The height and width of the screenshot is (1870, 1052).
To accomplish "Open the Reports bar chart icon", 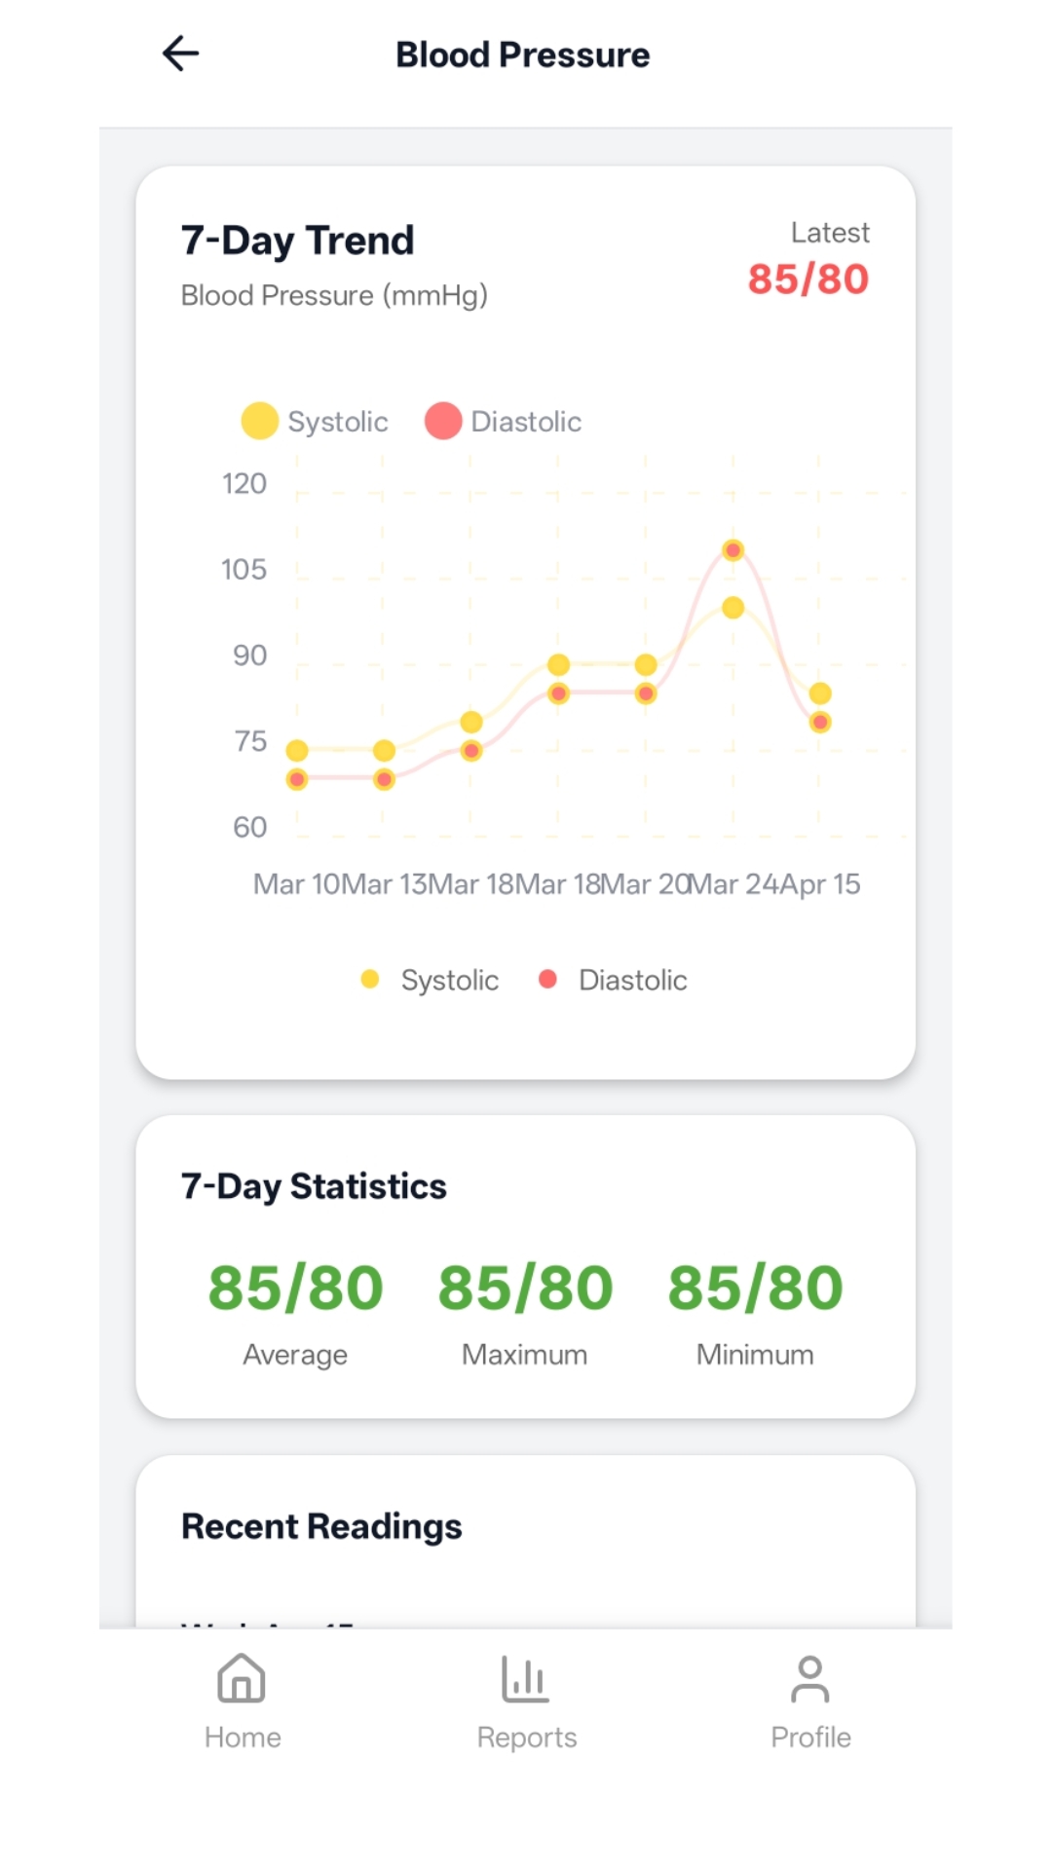I will pos(526,1678).
